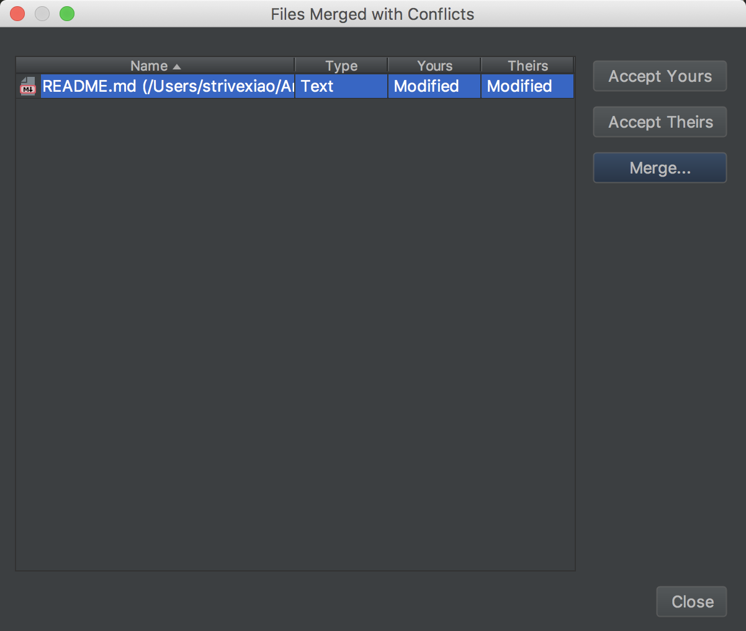746x631 pixels.
Task: Click the Markdown file icon beside README.md
Action: point(28,86)
